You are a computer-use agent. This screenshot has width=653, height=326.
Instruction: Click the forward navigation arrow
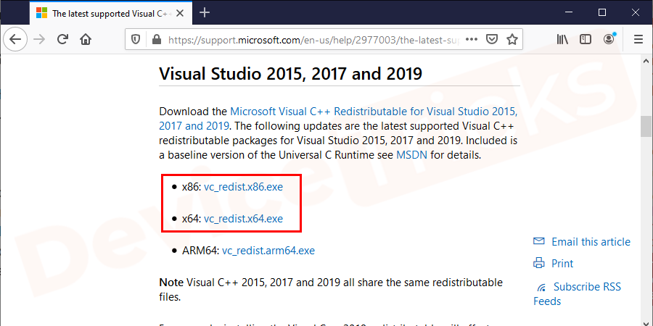(39, 40)
